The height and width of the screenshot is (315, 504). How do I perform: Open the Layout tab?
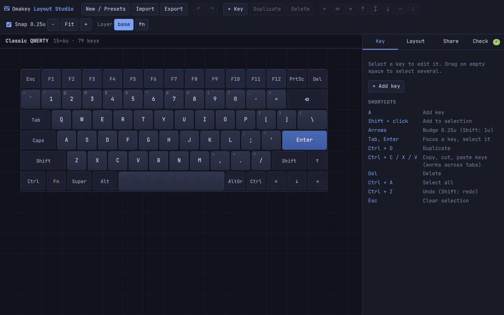(x=416, y=41)
